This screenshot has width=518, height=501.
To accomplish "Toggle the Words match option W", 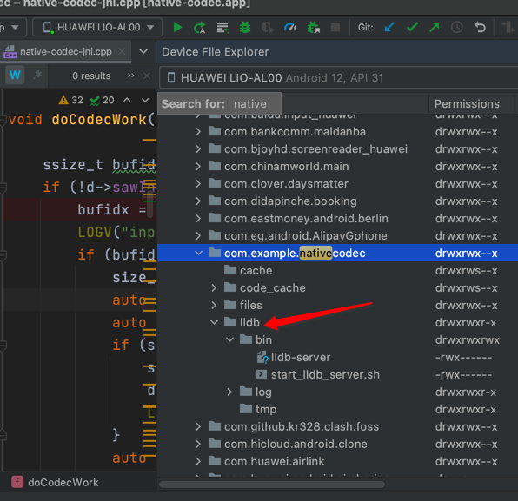I will 15,76.
